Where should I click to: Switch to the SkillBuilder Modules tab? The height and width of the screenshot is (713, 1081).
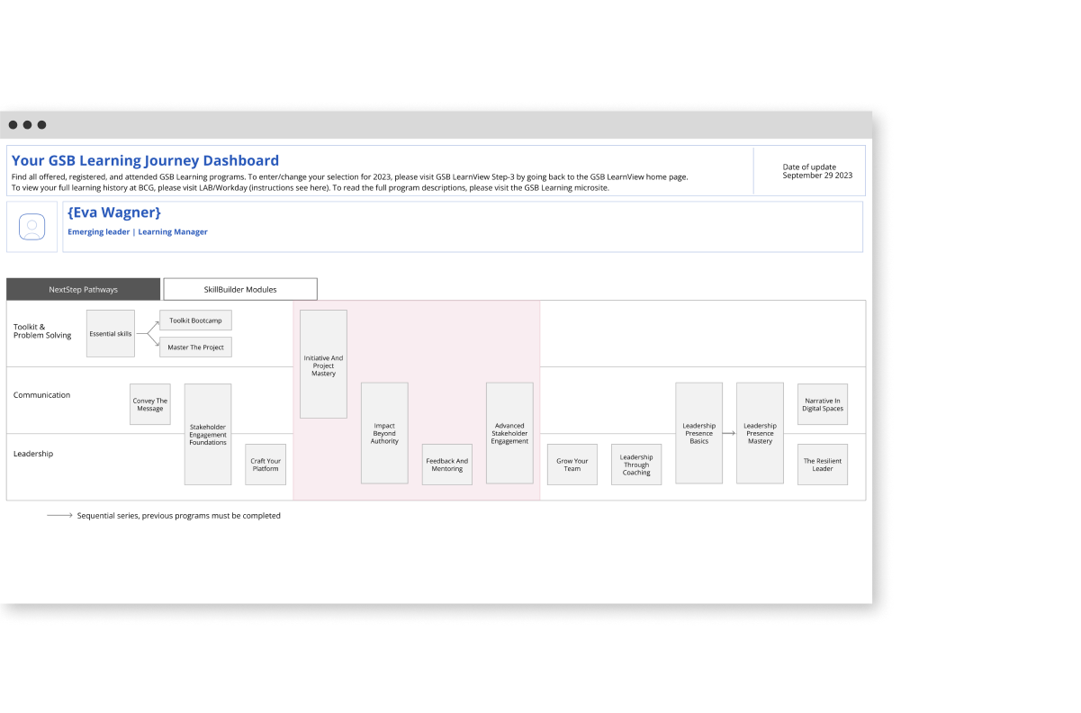[x=240, y=289]
